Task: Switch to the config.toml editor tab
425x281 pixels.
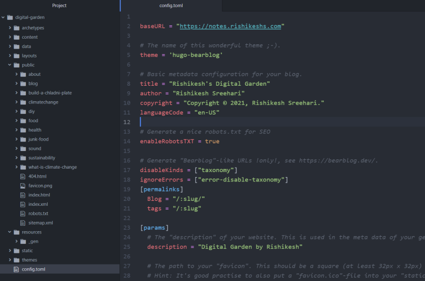Action: point(171,6)
